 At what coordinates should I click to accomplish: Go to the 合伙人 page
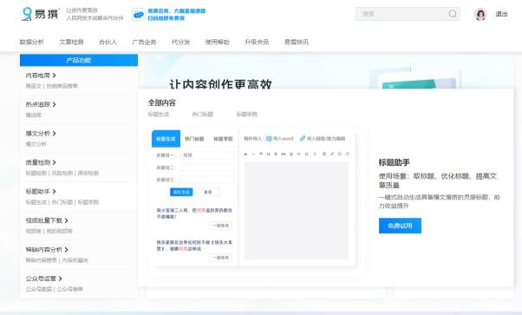click(108, 42)
